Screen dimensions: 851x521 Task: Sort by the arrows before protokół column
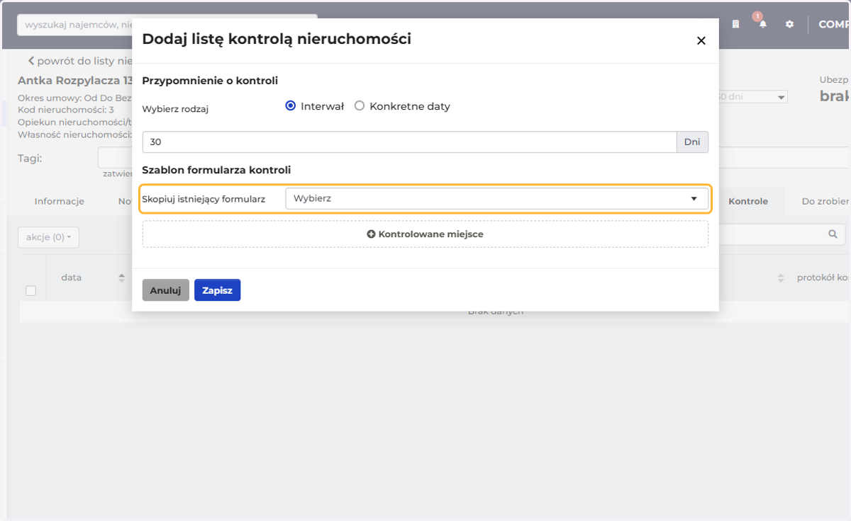tap(781, 278)
